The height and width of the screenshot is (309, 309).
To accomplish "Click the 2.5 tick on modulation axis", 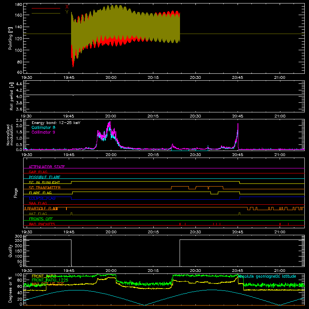I will click(x=19, y=121).
